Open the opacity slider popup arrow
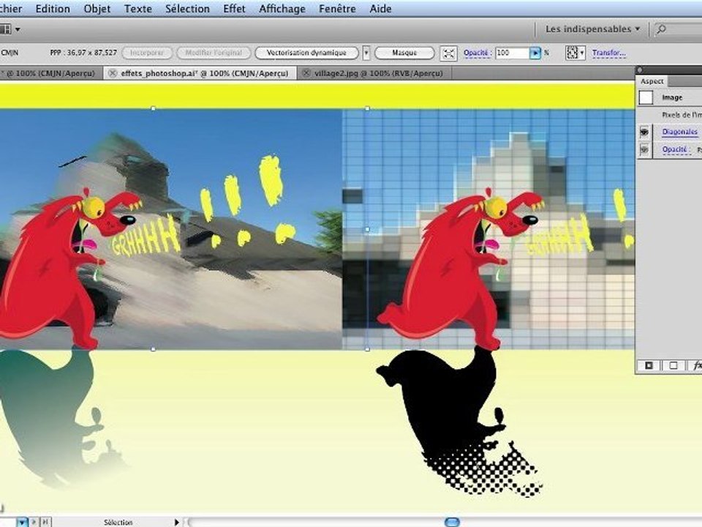Viewport: 702px width, 527px height. click(535, 53)
